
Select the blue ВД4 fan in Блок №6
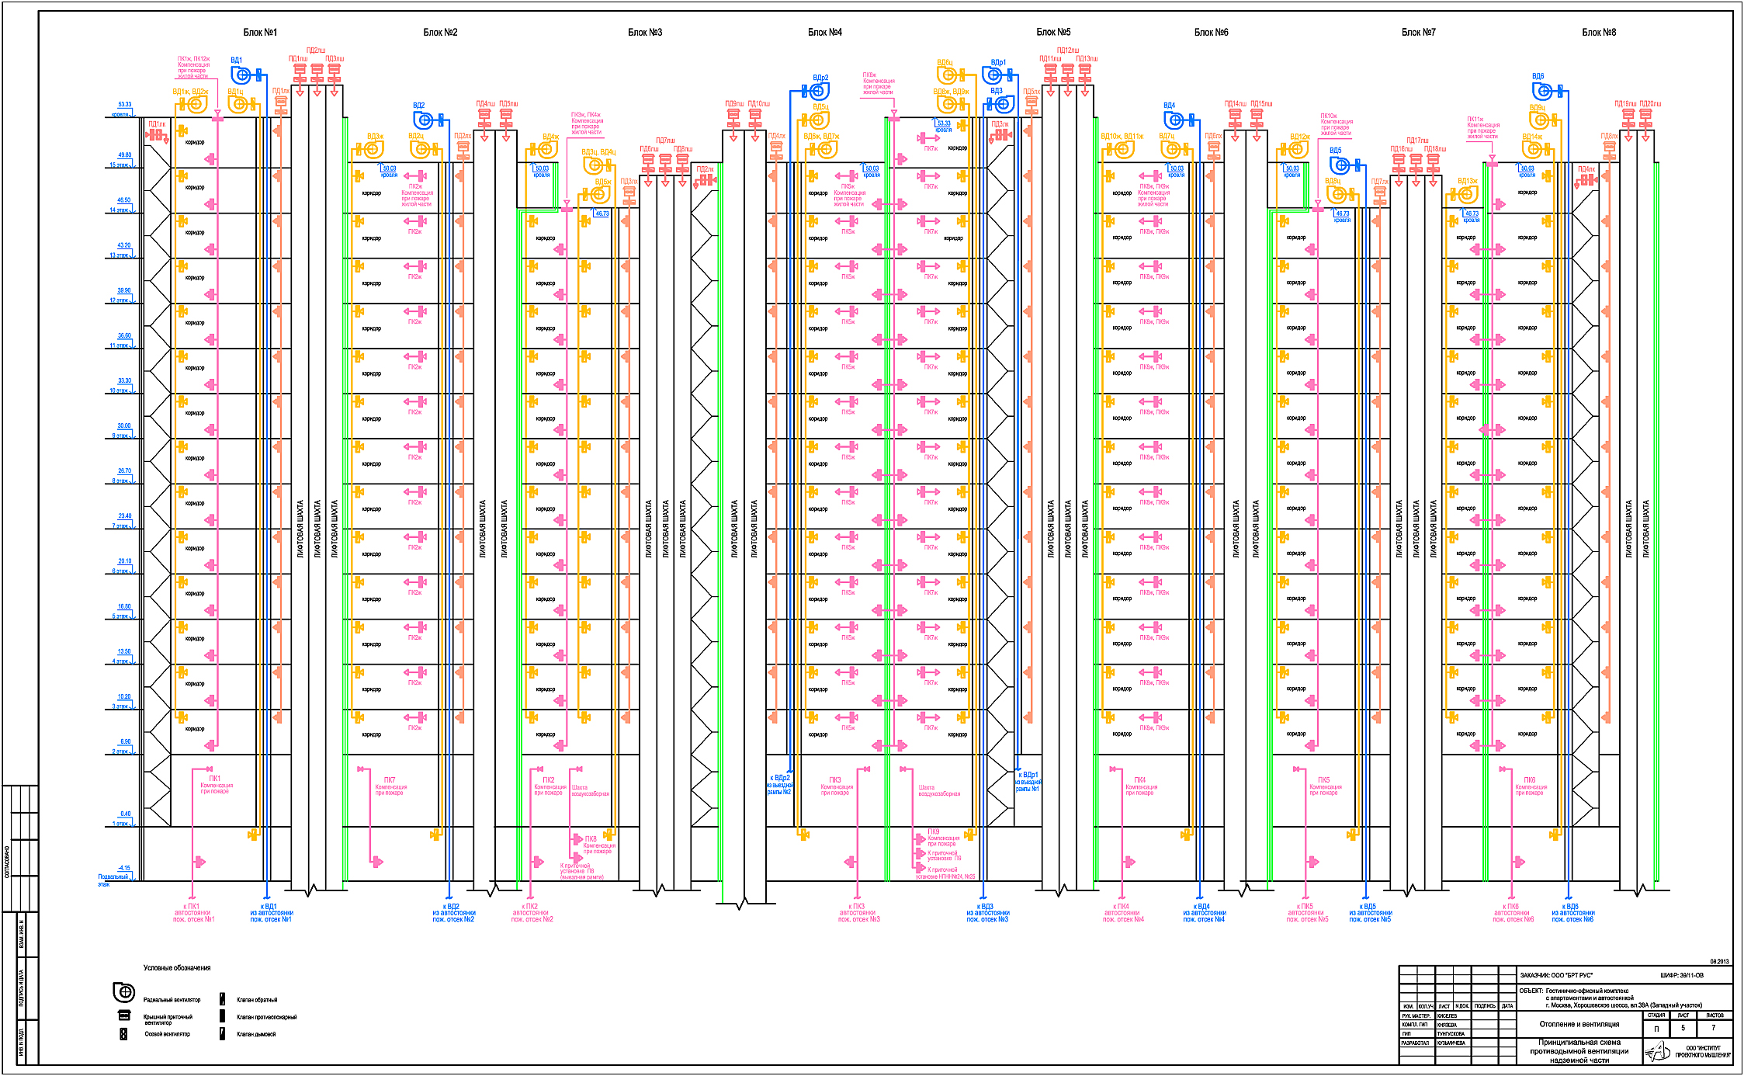coord(1174,120)
